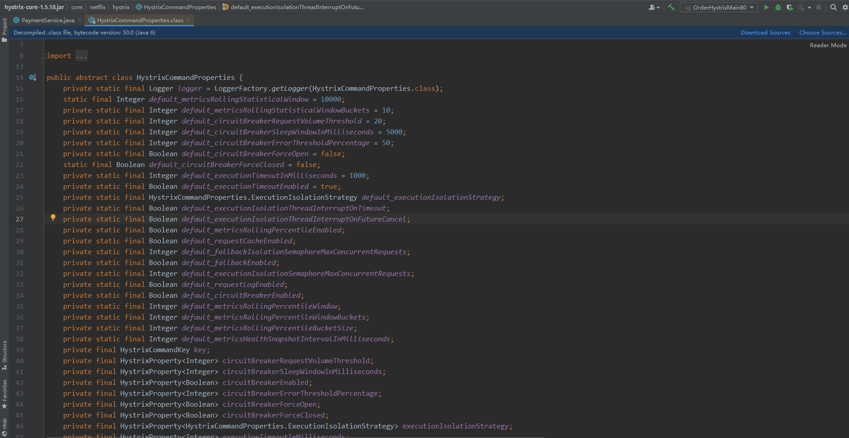Switch to the PaymentService.java tab

(x=48, y=20)
